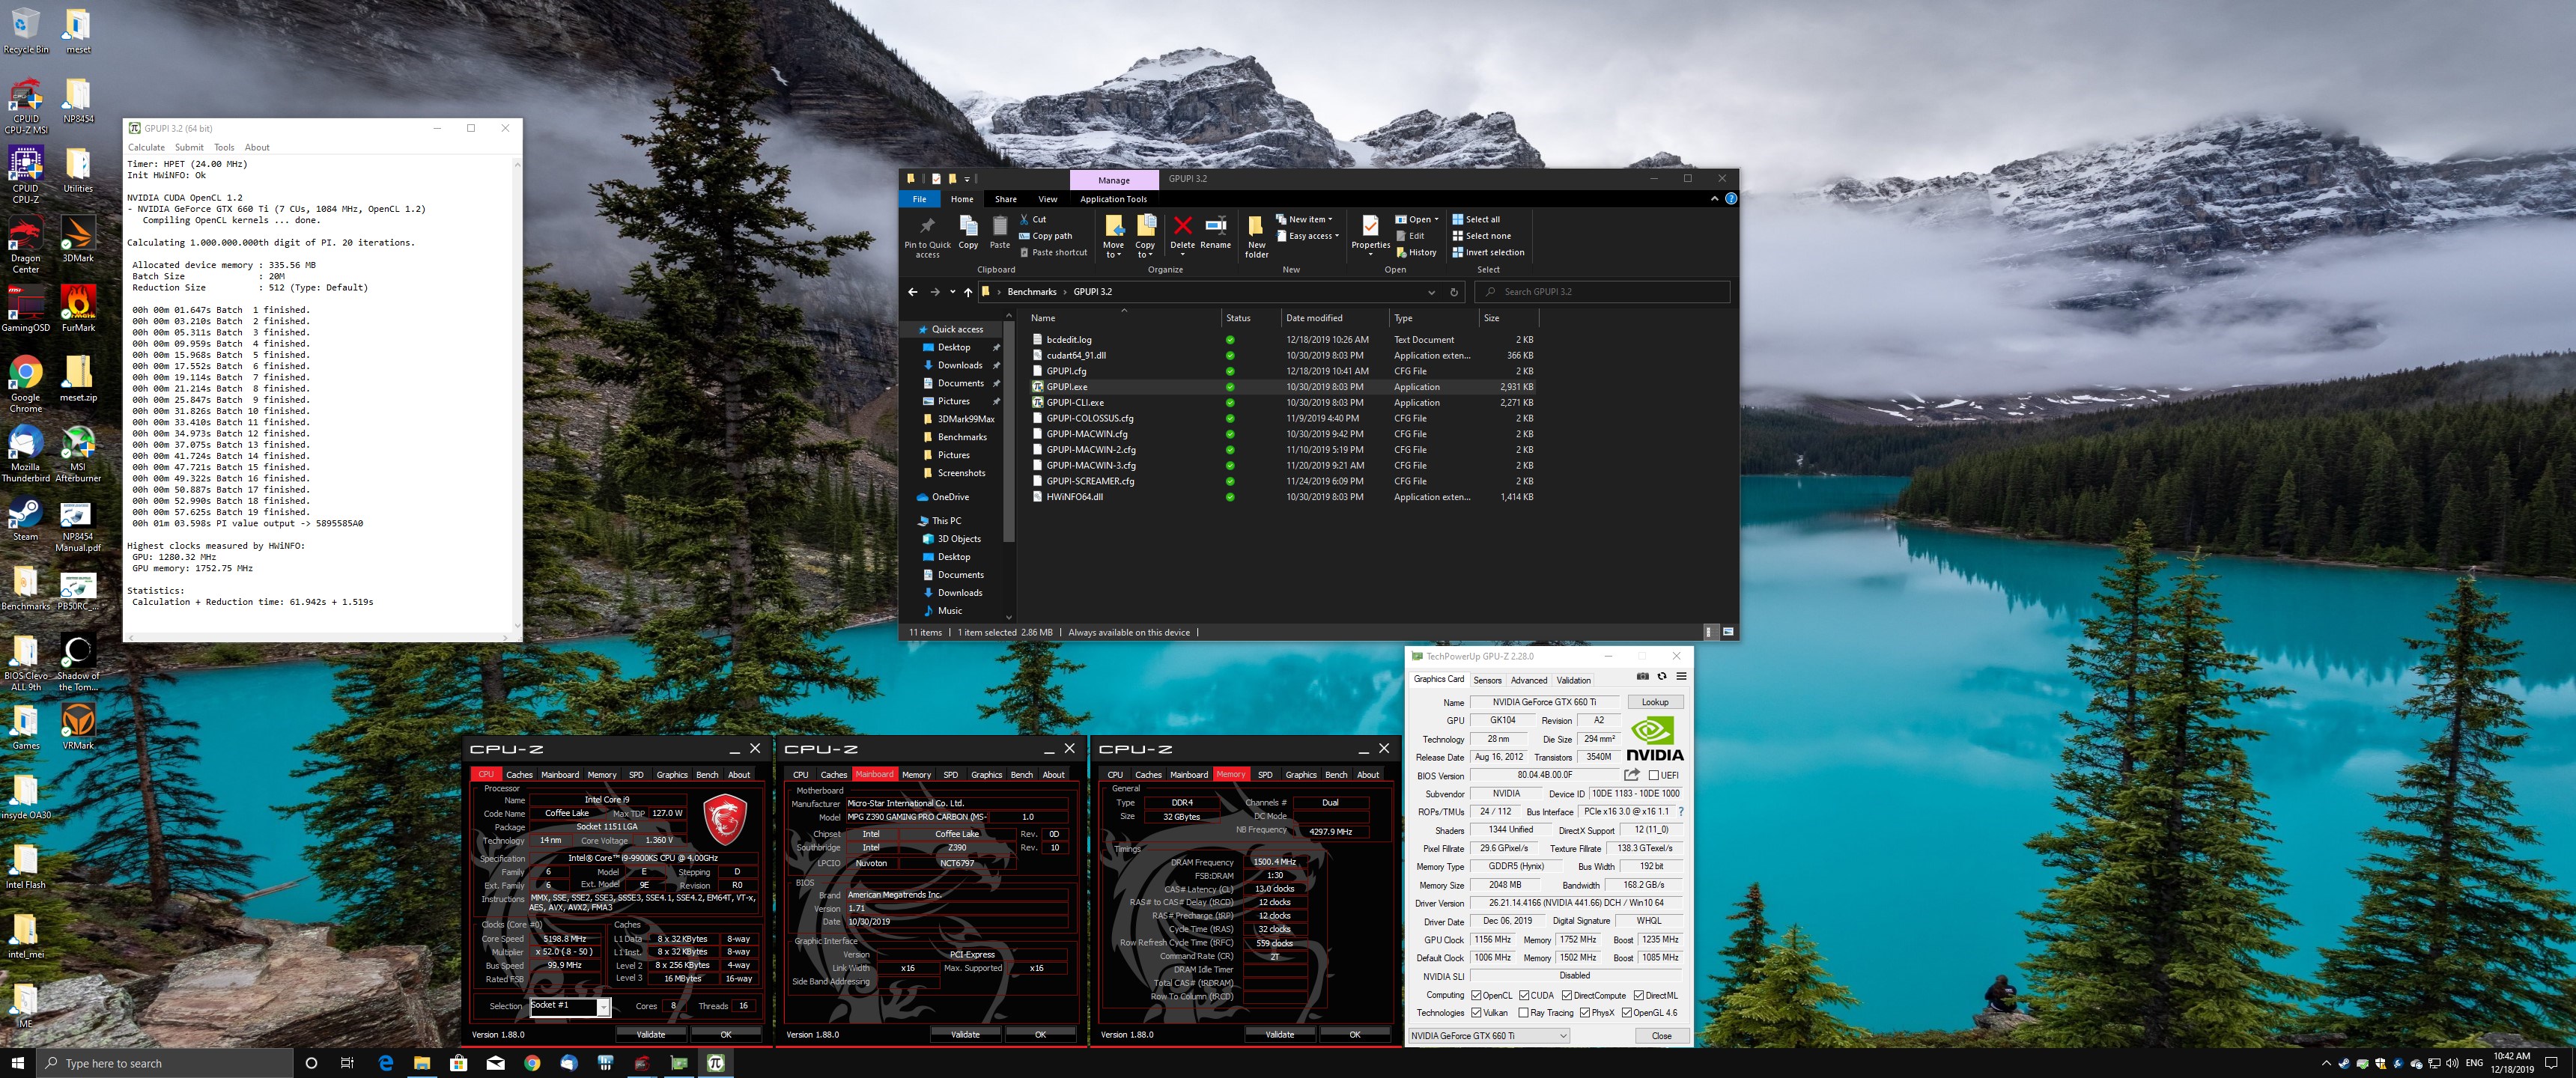Click the Pin to Quick access icon

tap(927, 227)
